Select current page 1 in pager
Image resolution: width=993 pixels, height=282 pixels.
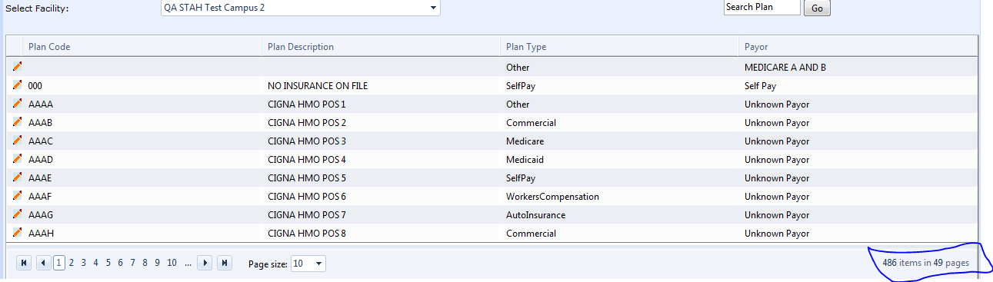(x=58, y=263)
